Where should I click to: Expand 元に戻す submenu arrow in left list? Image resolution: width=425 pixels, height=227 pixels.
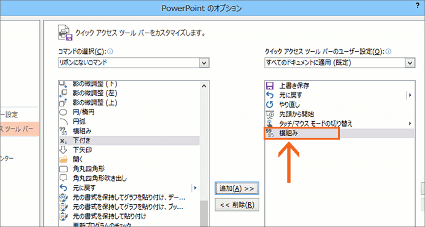tap(195, 188)
